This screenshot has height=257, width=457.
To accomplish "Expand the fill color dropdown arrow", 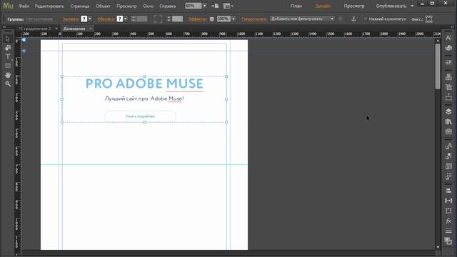I will pos(90,19).
